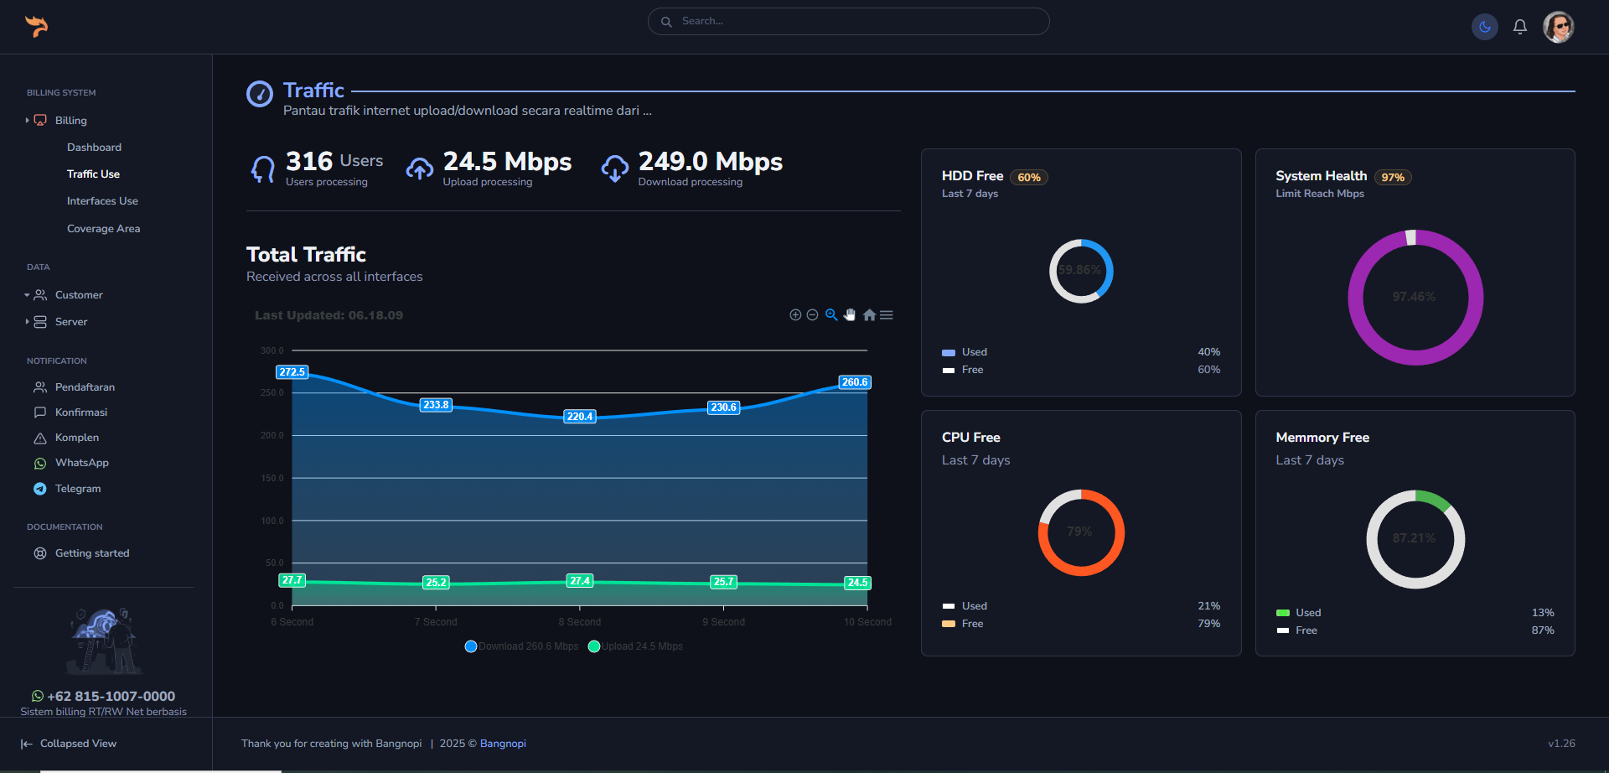The image size is (1609, 773).
Task: Open user profile avatar
Action: (1558, 27)
